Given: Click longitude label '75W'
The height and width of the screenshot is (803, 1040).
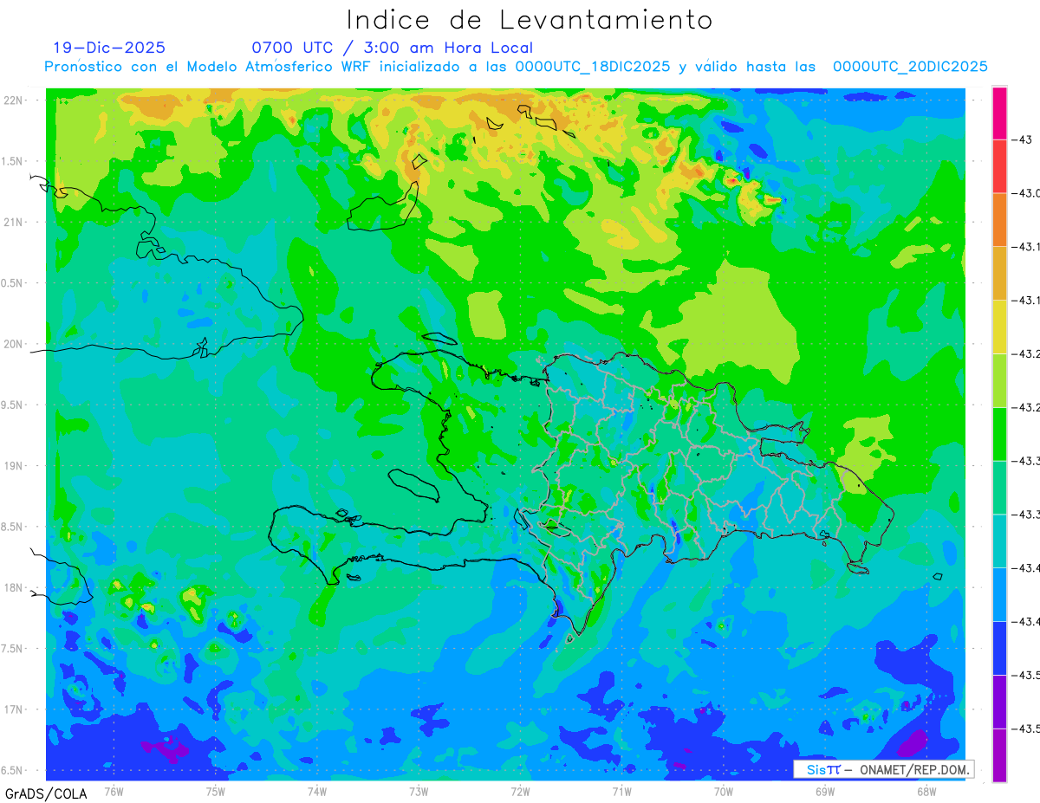Looking at the screenshot, I should (216, 792).
